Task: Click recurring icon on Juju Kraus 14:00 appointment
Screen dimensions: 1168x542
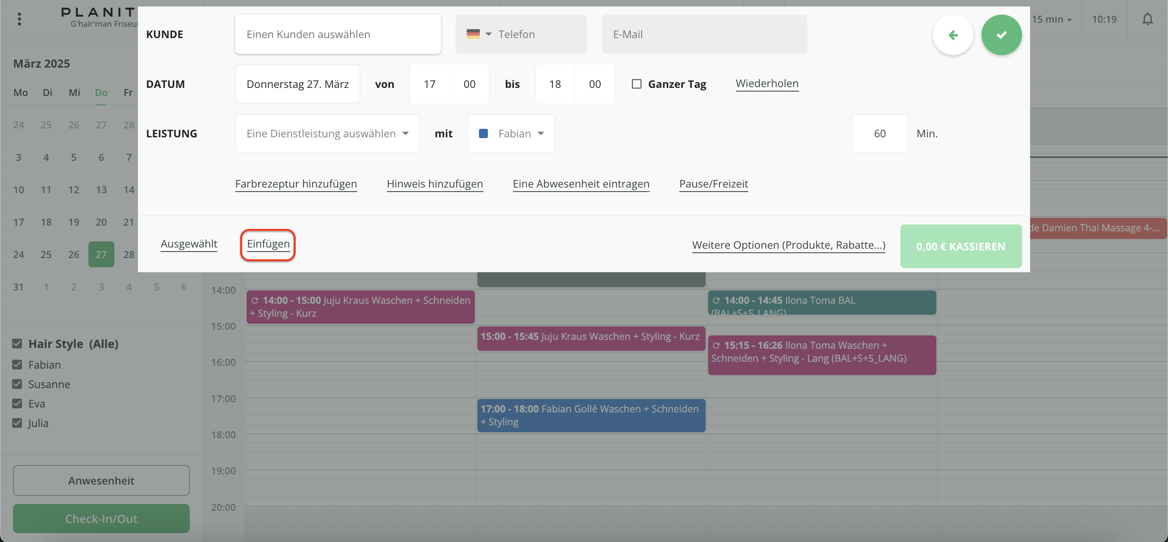Action: (255, 301)
